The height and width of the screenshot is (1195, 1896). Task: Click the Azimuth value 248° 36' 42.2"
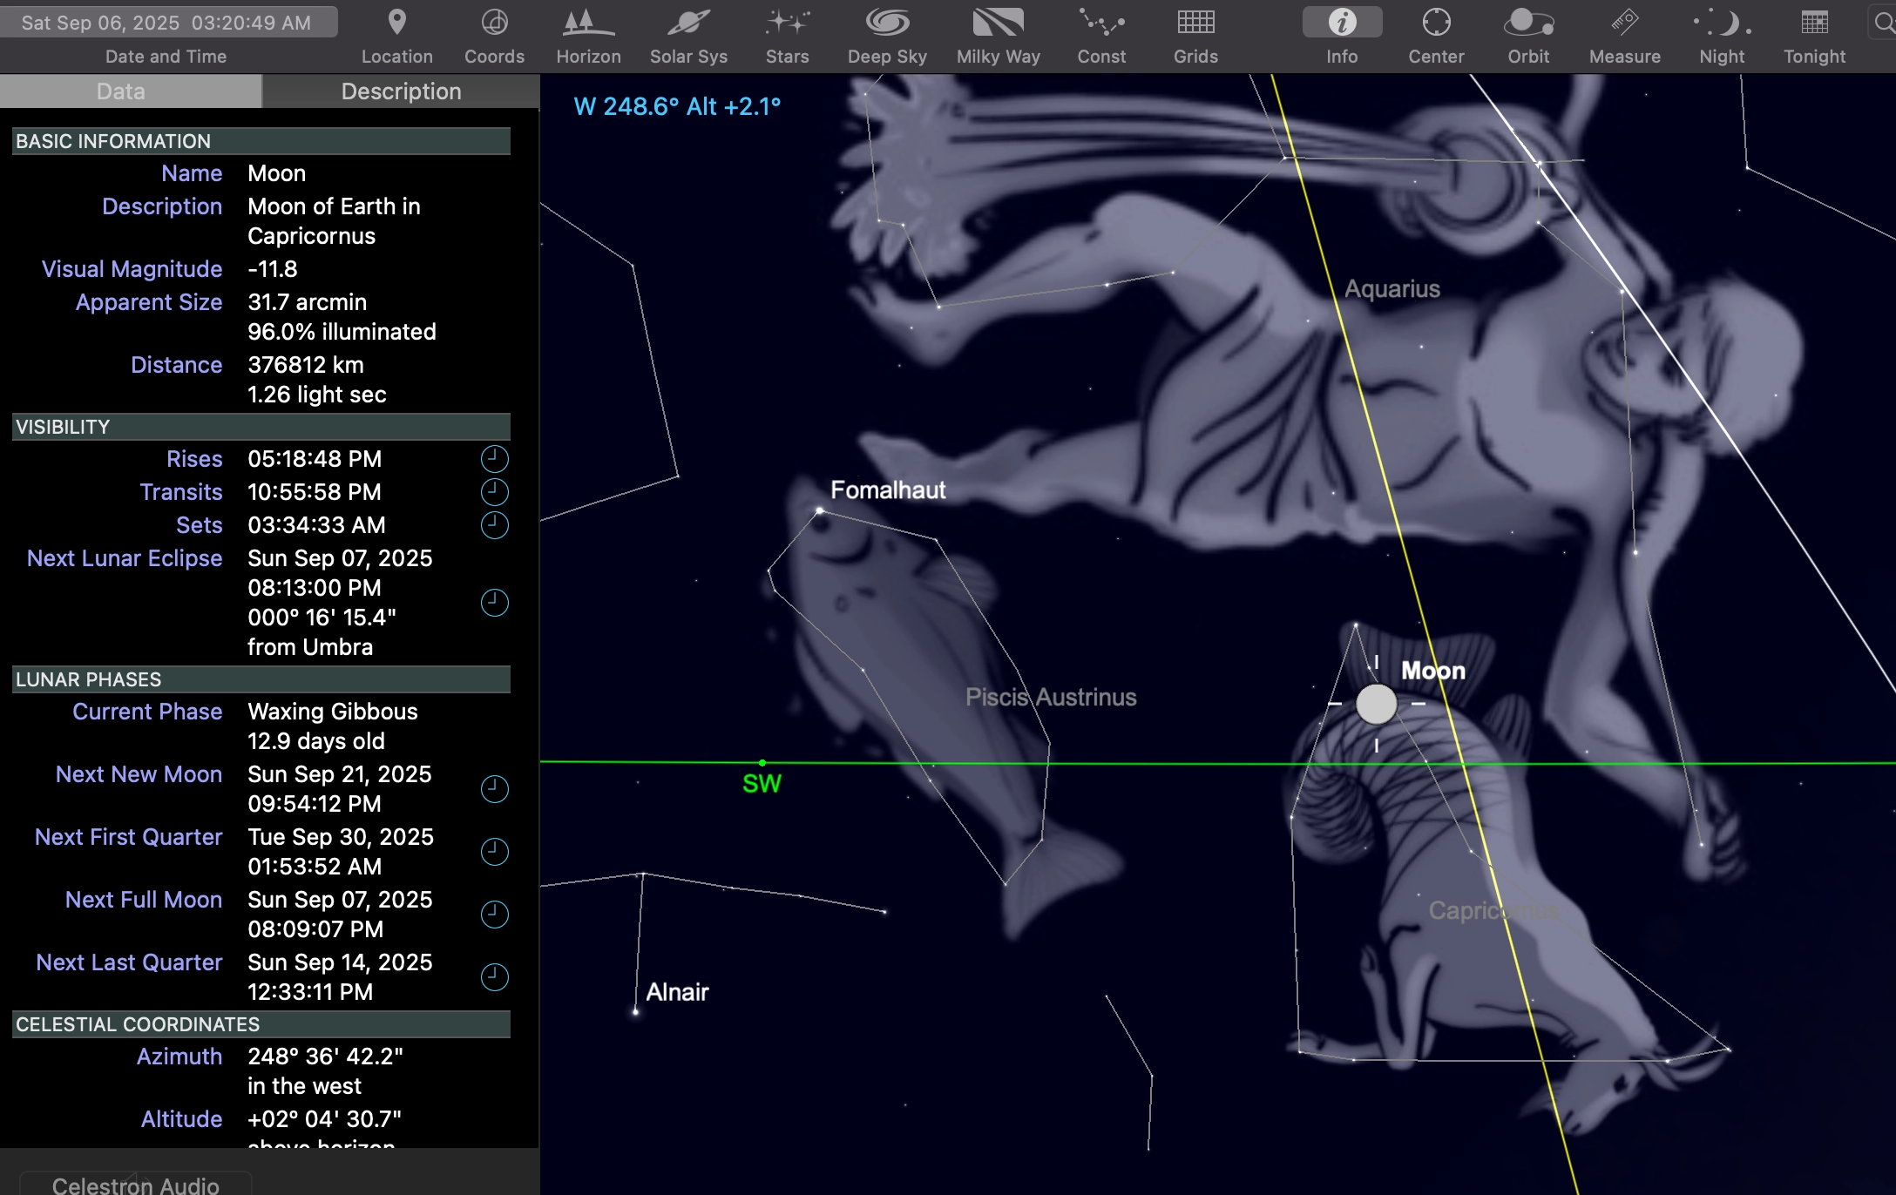point(325,1057)
